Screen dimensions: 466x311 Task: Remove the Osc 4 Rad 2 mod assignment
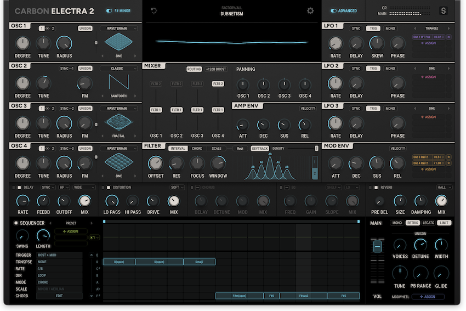click(449, 163)
